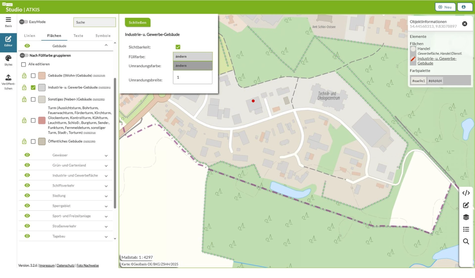
Task: Check the Alle editieren checkbox
Action: (23, 64)
